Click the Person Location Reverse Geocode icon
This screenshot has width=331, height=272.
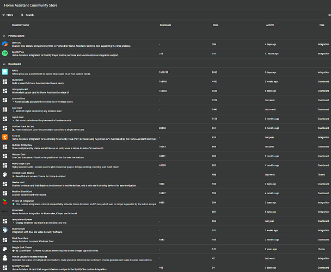click(5, 258)
